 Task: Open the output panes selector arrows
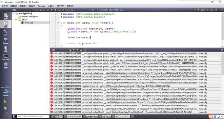pos(132,117)
